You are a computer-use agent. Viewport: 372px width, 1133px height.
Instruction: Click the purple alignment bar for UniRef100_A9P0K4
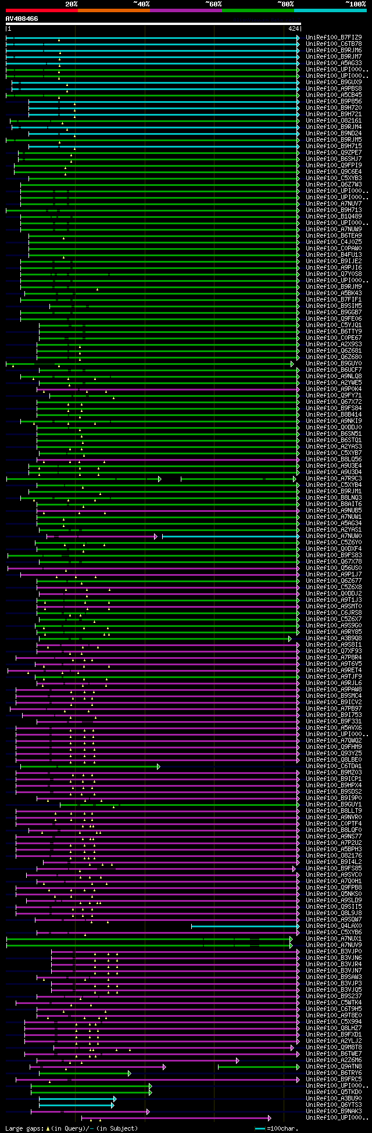(169, 389)
